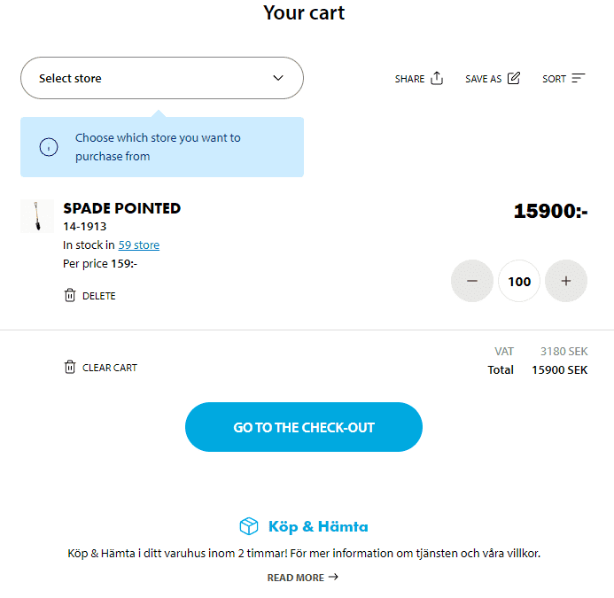
Task: Click the info icon in store notice
Action: pyautogui.click(x=50, y=147)
